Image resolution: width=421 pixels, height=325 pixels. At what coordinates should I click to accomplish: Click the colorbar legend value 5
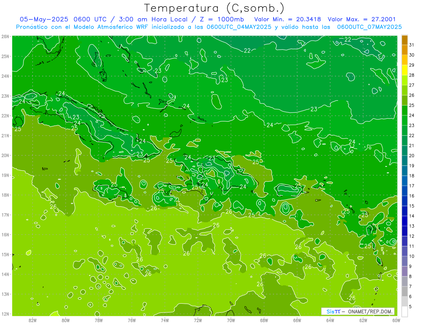click(410, 306)
